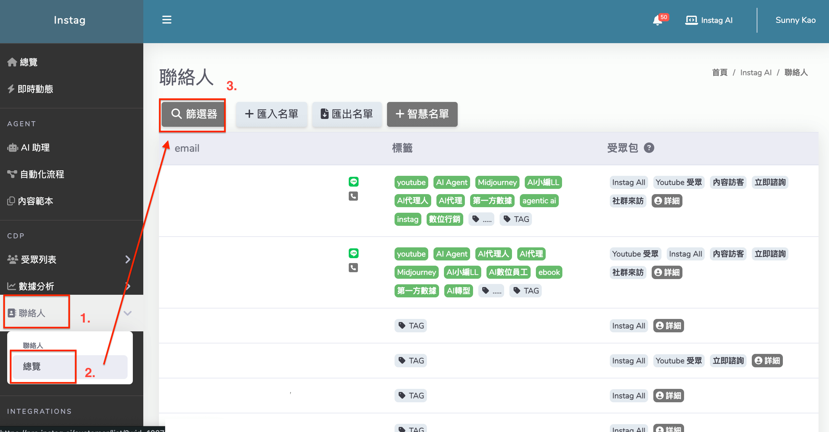The image size is (829, 432).
Task: Select 總覽 under the 聯絡人 submenu
Action: click(x=32, y=366)
